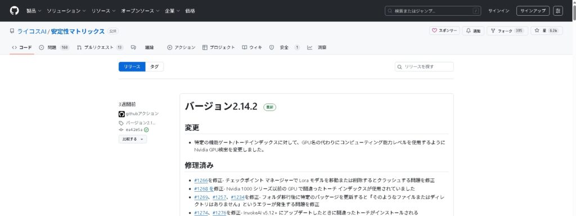Click the 395 fork count

point(519,31)
